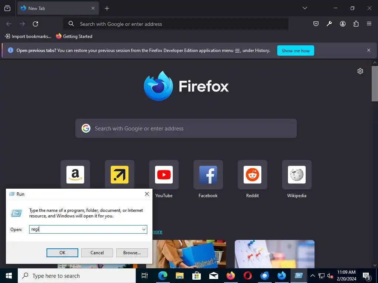Click the taskbar search box
The image size is (378, 283).
[77, 276]
